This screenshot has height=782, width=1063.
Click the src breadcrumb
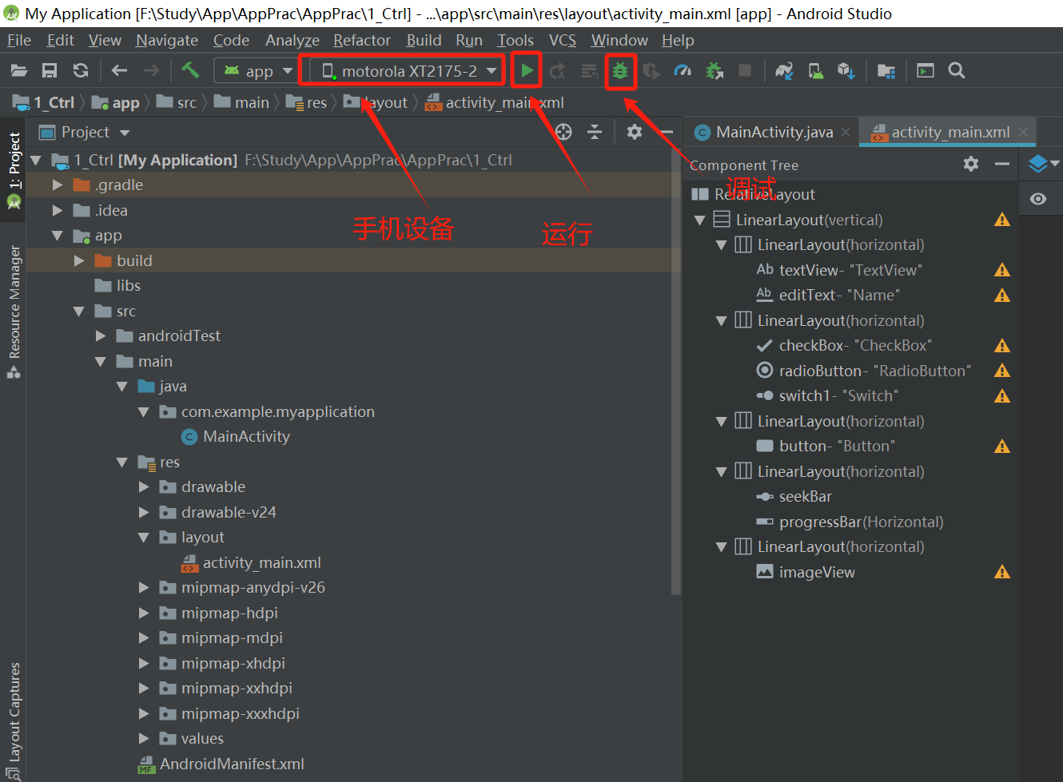[177, 102]
